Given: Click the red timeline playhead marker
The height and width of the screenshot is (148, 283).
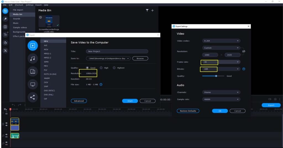Looking at the screenshot, I should pyautogui.click(x=10, y=109).
